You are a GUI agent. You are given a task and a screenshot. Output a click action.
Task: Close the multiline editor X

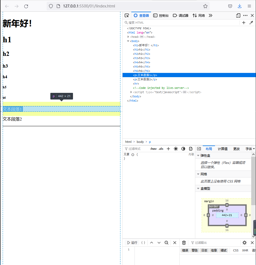tap(175, 243)
